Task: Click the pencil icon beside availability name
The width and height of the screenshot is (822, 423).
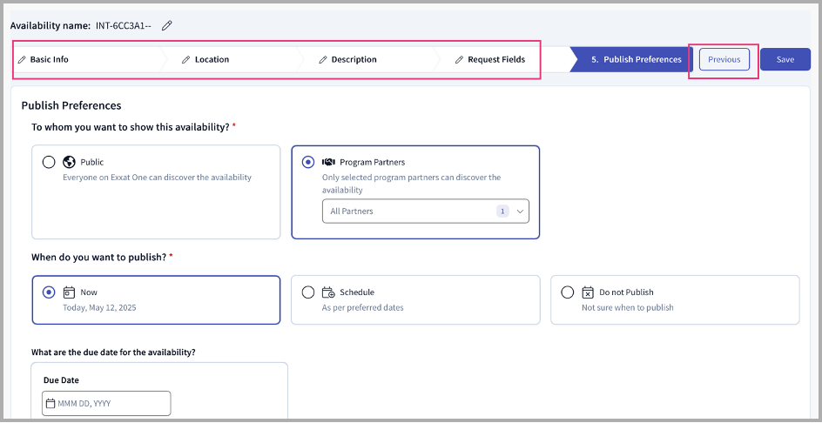Action: tap(166, 25)
